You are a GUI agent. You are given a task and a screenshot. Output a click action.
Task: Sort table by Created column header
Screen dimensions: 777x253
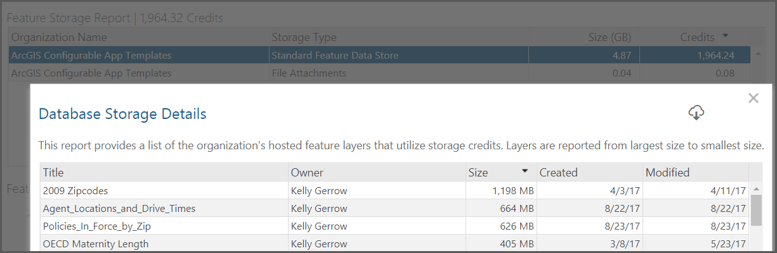(589, 172)
